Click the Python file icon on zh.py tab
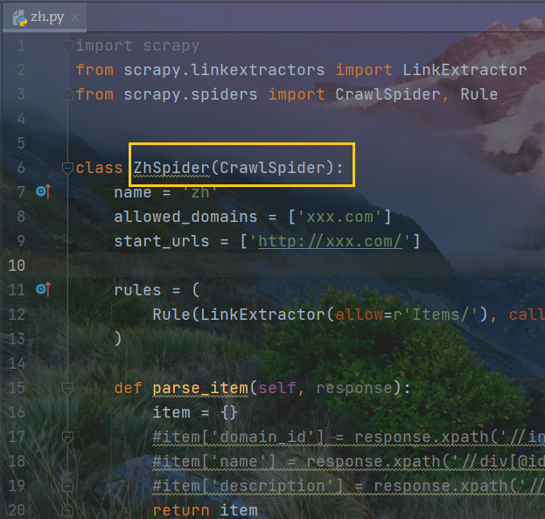 tap(20, 17)
